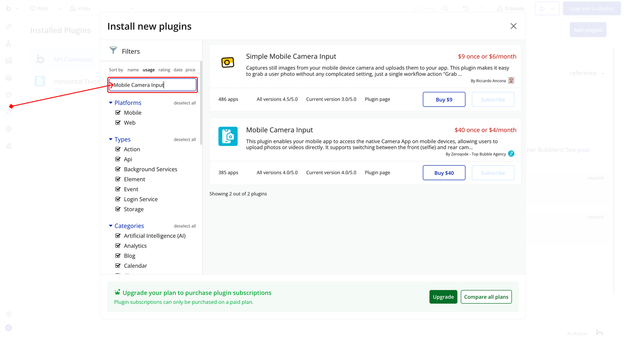Click the Simple Mobile Camera Input plugin icon
This screenshot has width=626, height=339.
(x=228, y=63)
